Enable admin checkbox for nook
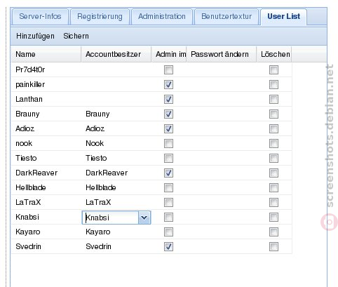 pos(168,143)
